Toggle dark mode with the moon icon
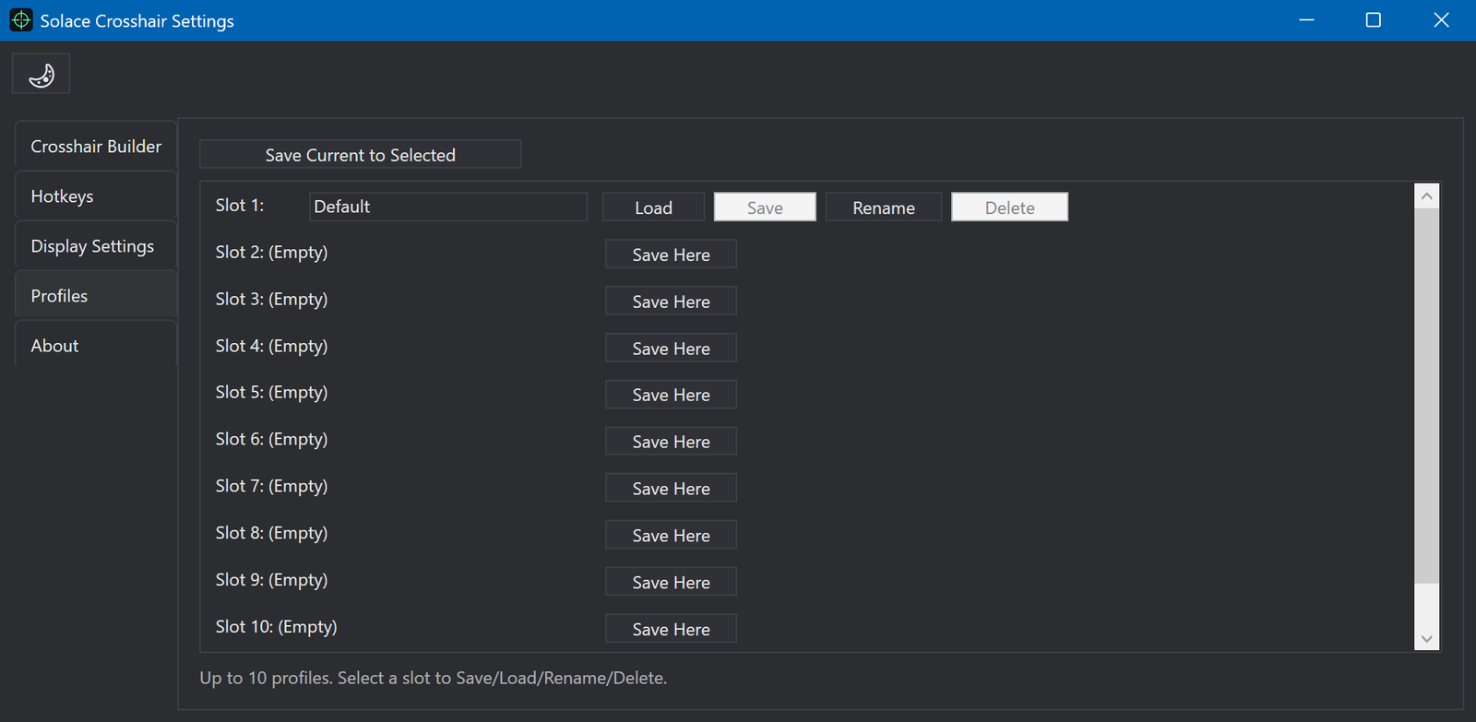 pyautogui.click(x=41, y=74)
